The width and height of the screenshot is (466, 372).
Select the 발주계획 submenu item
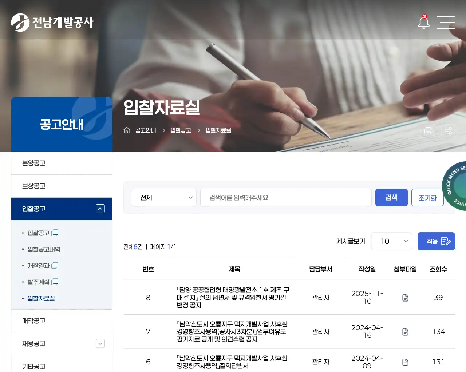tap(39, 282)
